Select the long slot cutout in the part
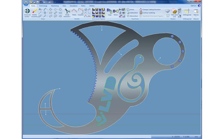Screen dimensions: 224x139 point(121,57)
